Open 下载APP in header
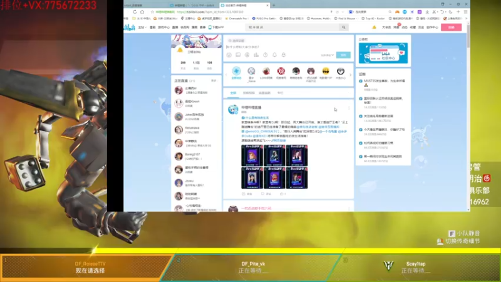This screenshot has height=282, width=501. coord(216,28)
